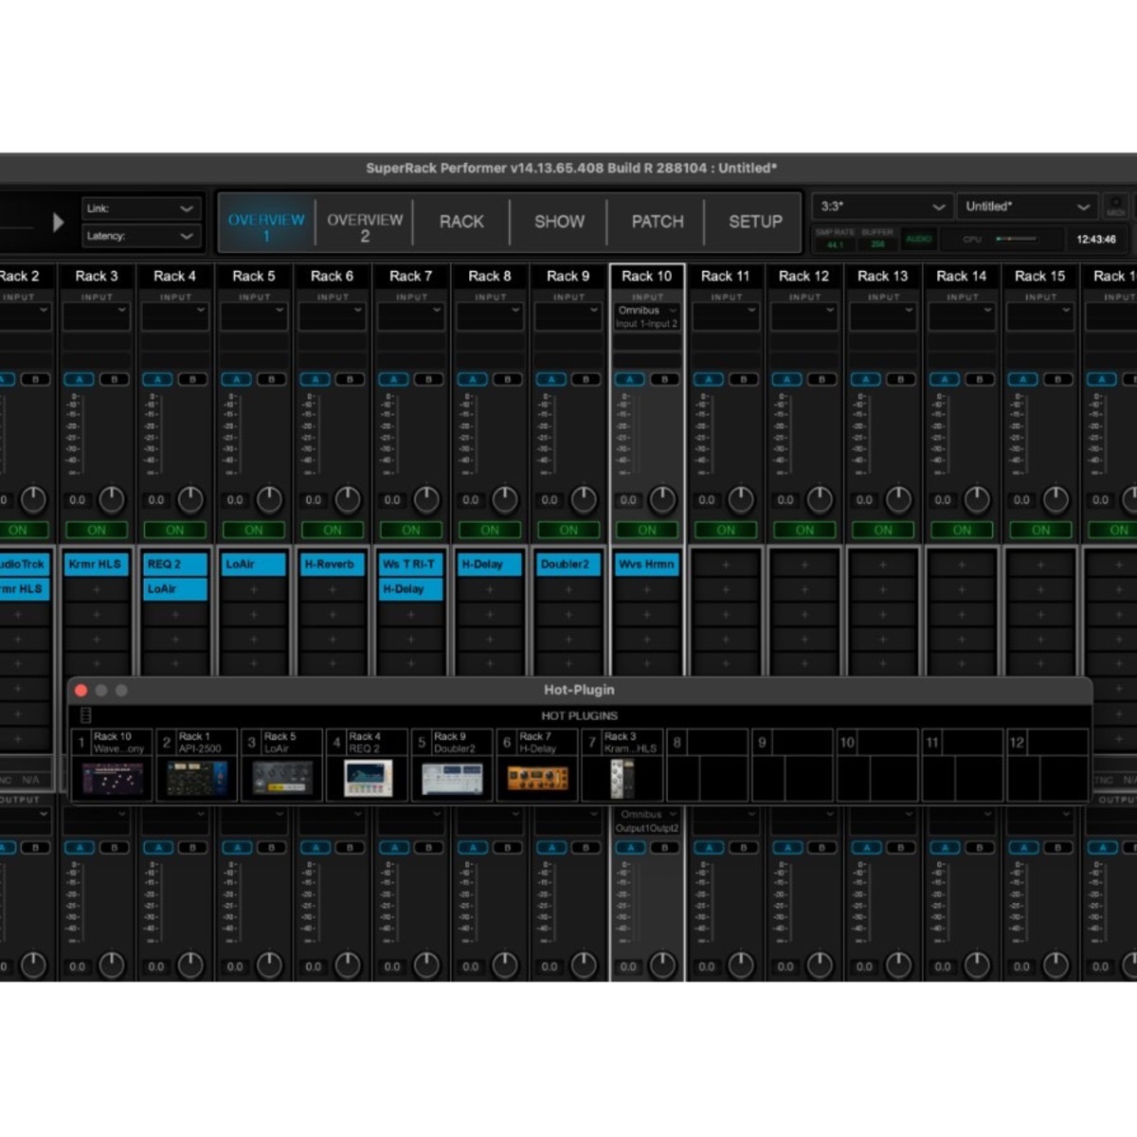Select empty hot plugin slot 12
Viewport: 1137px width, 1137px height.
(x=1047, y=765)
